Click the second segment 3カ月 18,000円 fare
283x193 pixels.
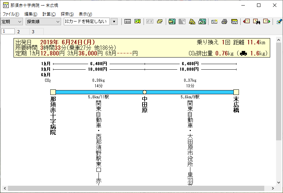click(189, 69)
